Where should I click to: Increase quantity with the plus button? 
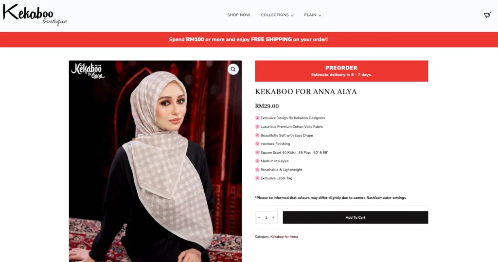[273, 218]
